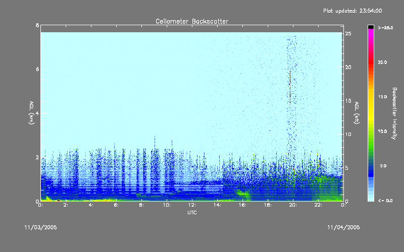404x252 pixels.
Task: Click the 'Ceilometer Backscatter' plot title
Action: tap(192, 21)
